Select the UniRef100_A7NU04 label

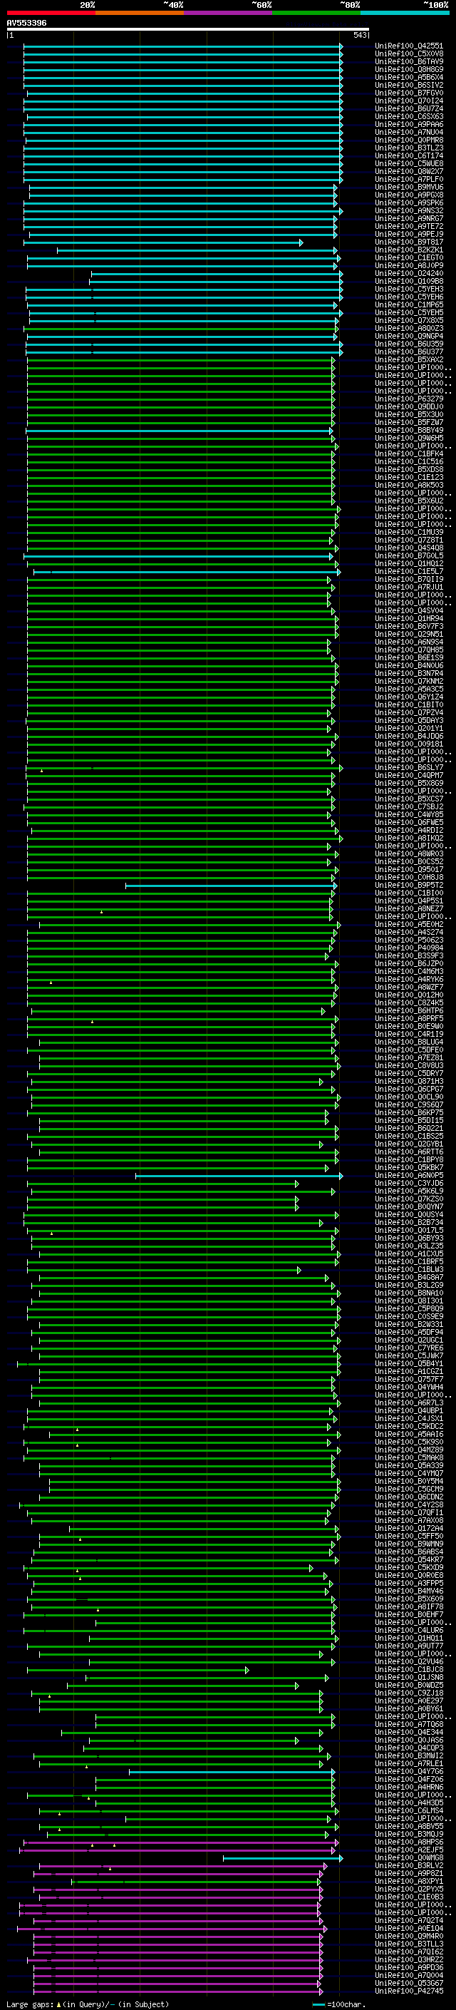tap(408, 132)
